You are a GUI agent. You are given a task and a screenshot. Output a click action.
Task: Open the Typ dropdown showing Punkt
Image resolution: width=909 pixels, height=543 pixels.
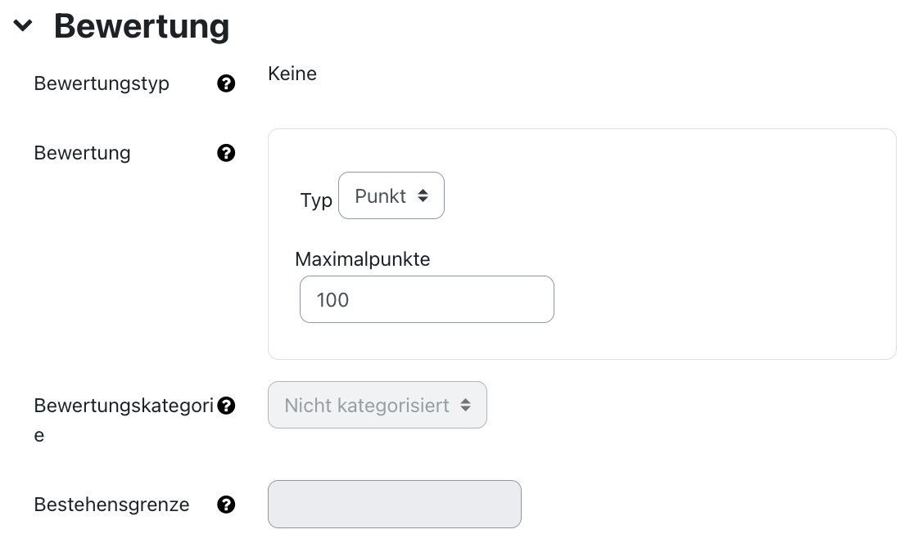coord(391,195)
